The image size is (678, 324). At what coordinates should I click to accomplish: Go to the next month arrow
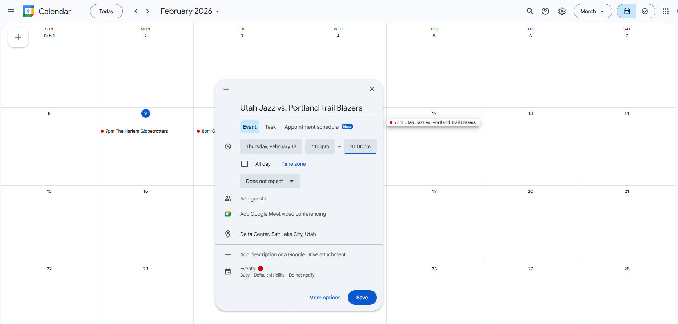click(148, 11)
